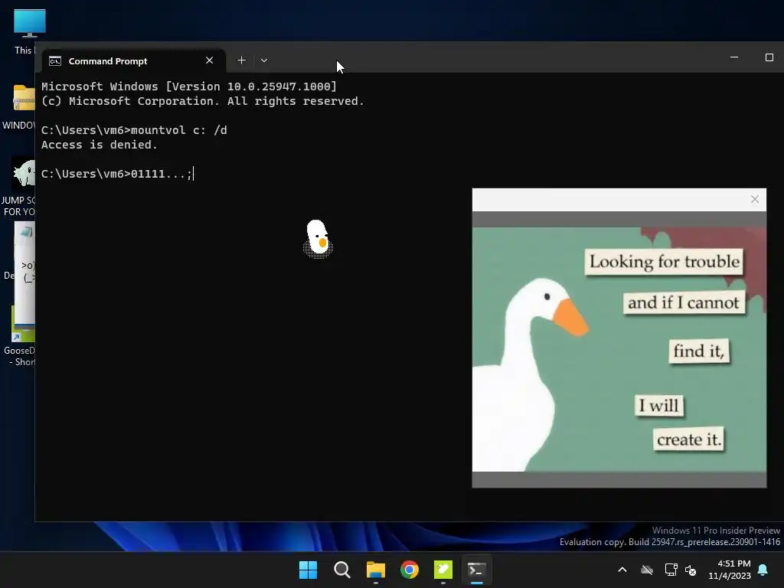This screenshot has height=588, width=784.
Task: Open File Explorer from the taskbar
Action: (375, 570)
